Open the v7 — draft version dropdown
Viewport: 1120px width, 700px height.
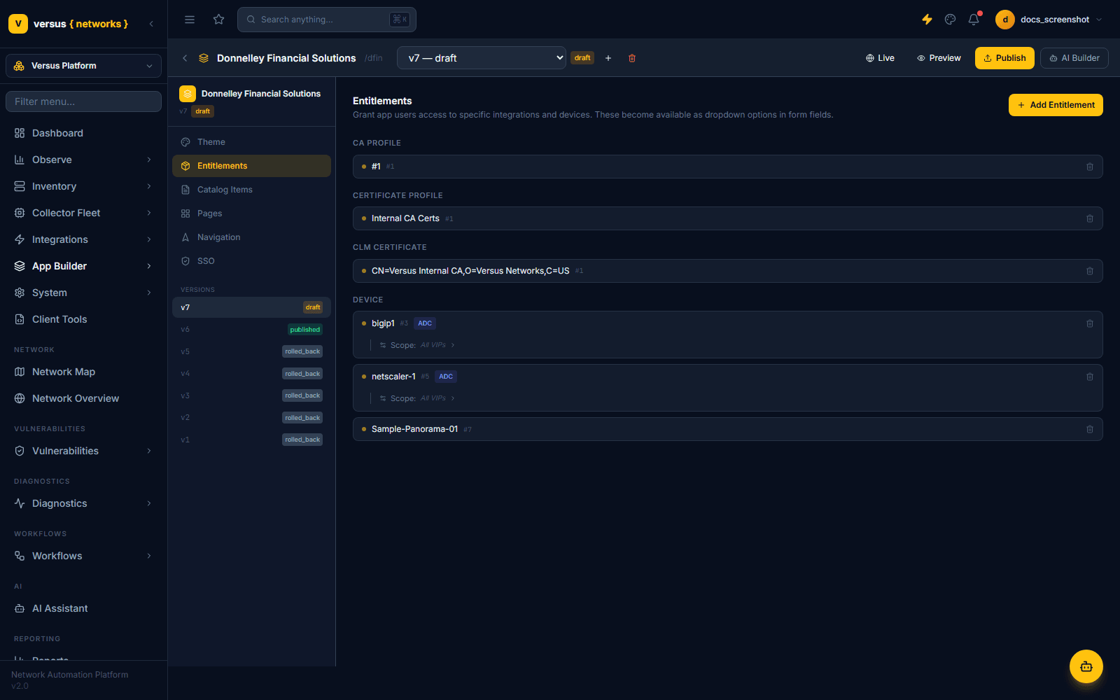(x=482, y=58)
